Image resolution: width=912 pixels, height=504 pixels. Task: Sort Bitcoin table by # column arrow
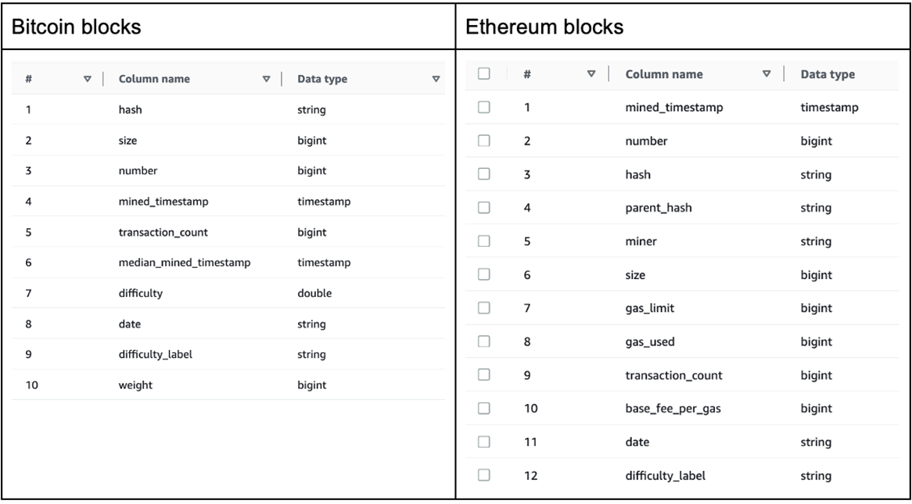[x=88, y=79]
